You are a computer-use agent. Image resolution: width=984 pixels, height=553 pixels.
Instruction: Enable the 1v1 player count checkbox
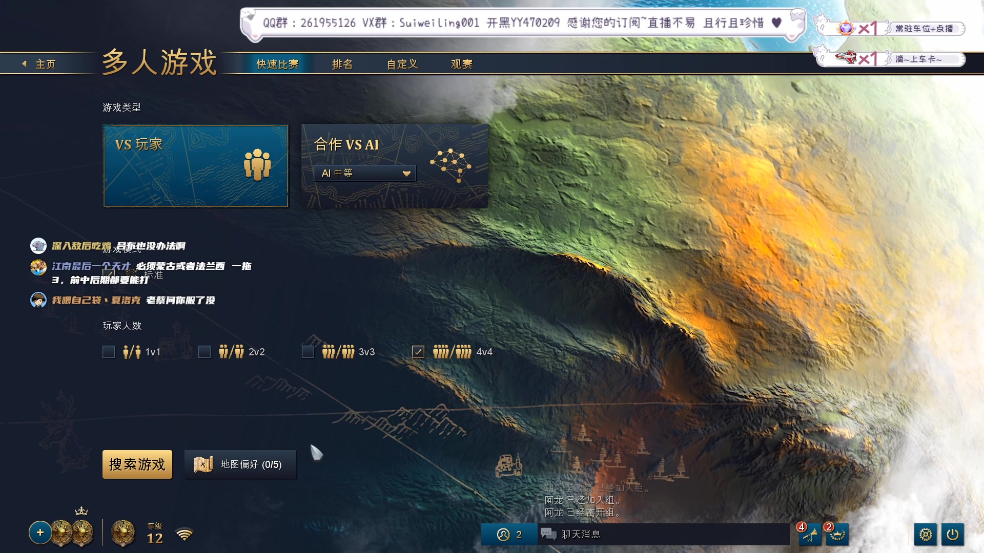pos(109,352)
